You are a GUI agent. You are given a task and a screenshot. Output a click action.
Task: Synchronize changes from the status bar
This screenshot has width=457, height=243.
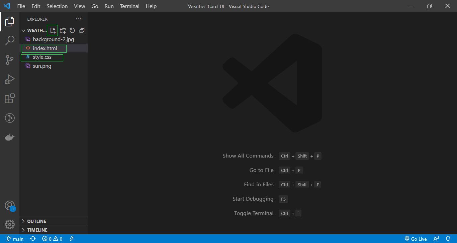click(x=33, y=239)
